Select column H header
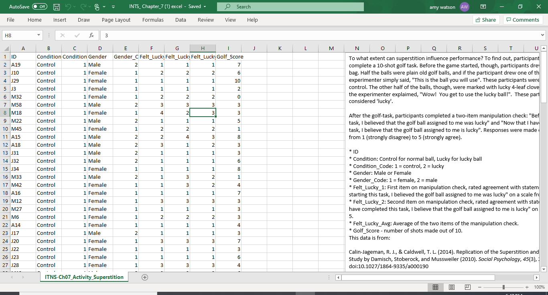The height and width of the screenshot is (295, 548). [203, 48]
